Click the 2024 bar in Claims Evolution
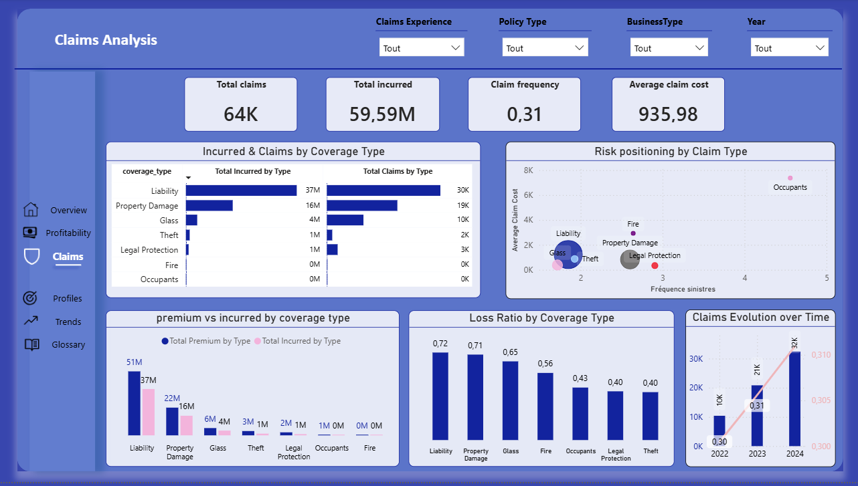This screenshot has width=858, height=486. 794,398
